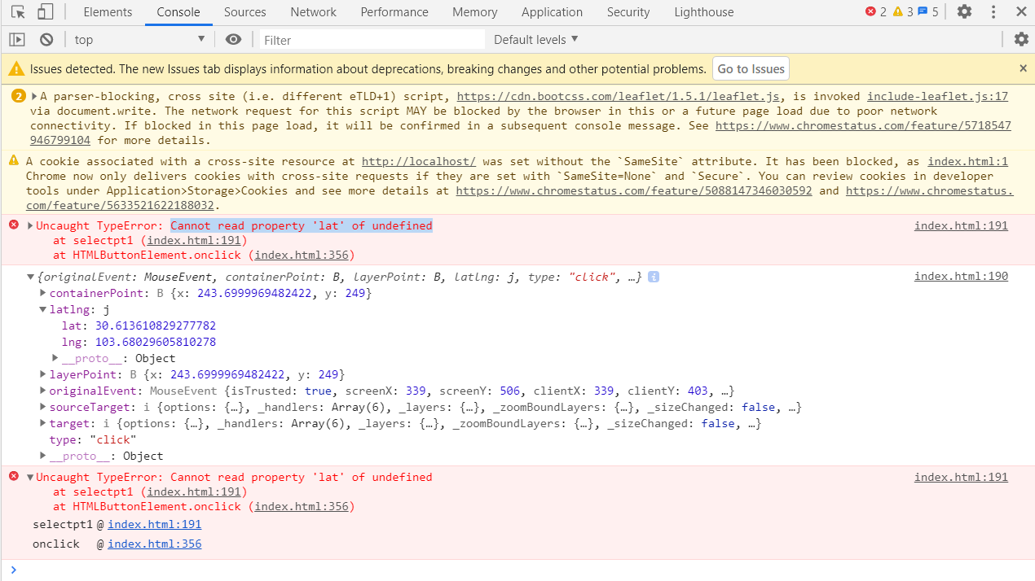Open index.html:190 source link

click(961, 277)
